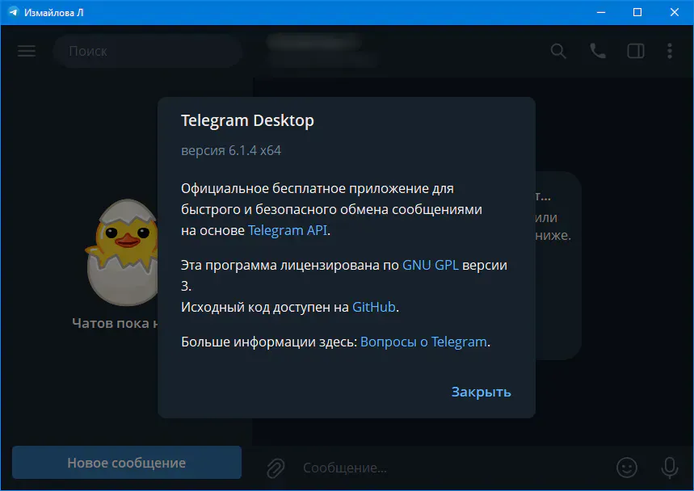Toggle the right sidebar panel icon
This screenshot has width=694, height=491.
tap(636, 51)
